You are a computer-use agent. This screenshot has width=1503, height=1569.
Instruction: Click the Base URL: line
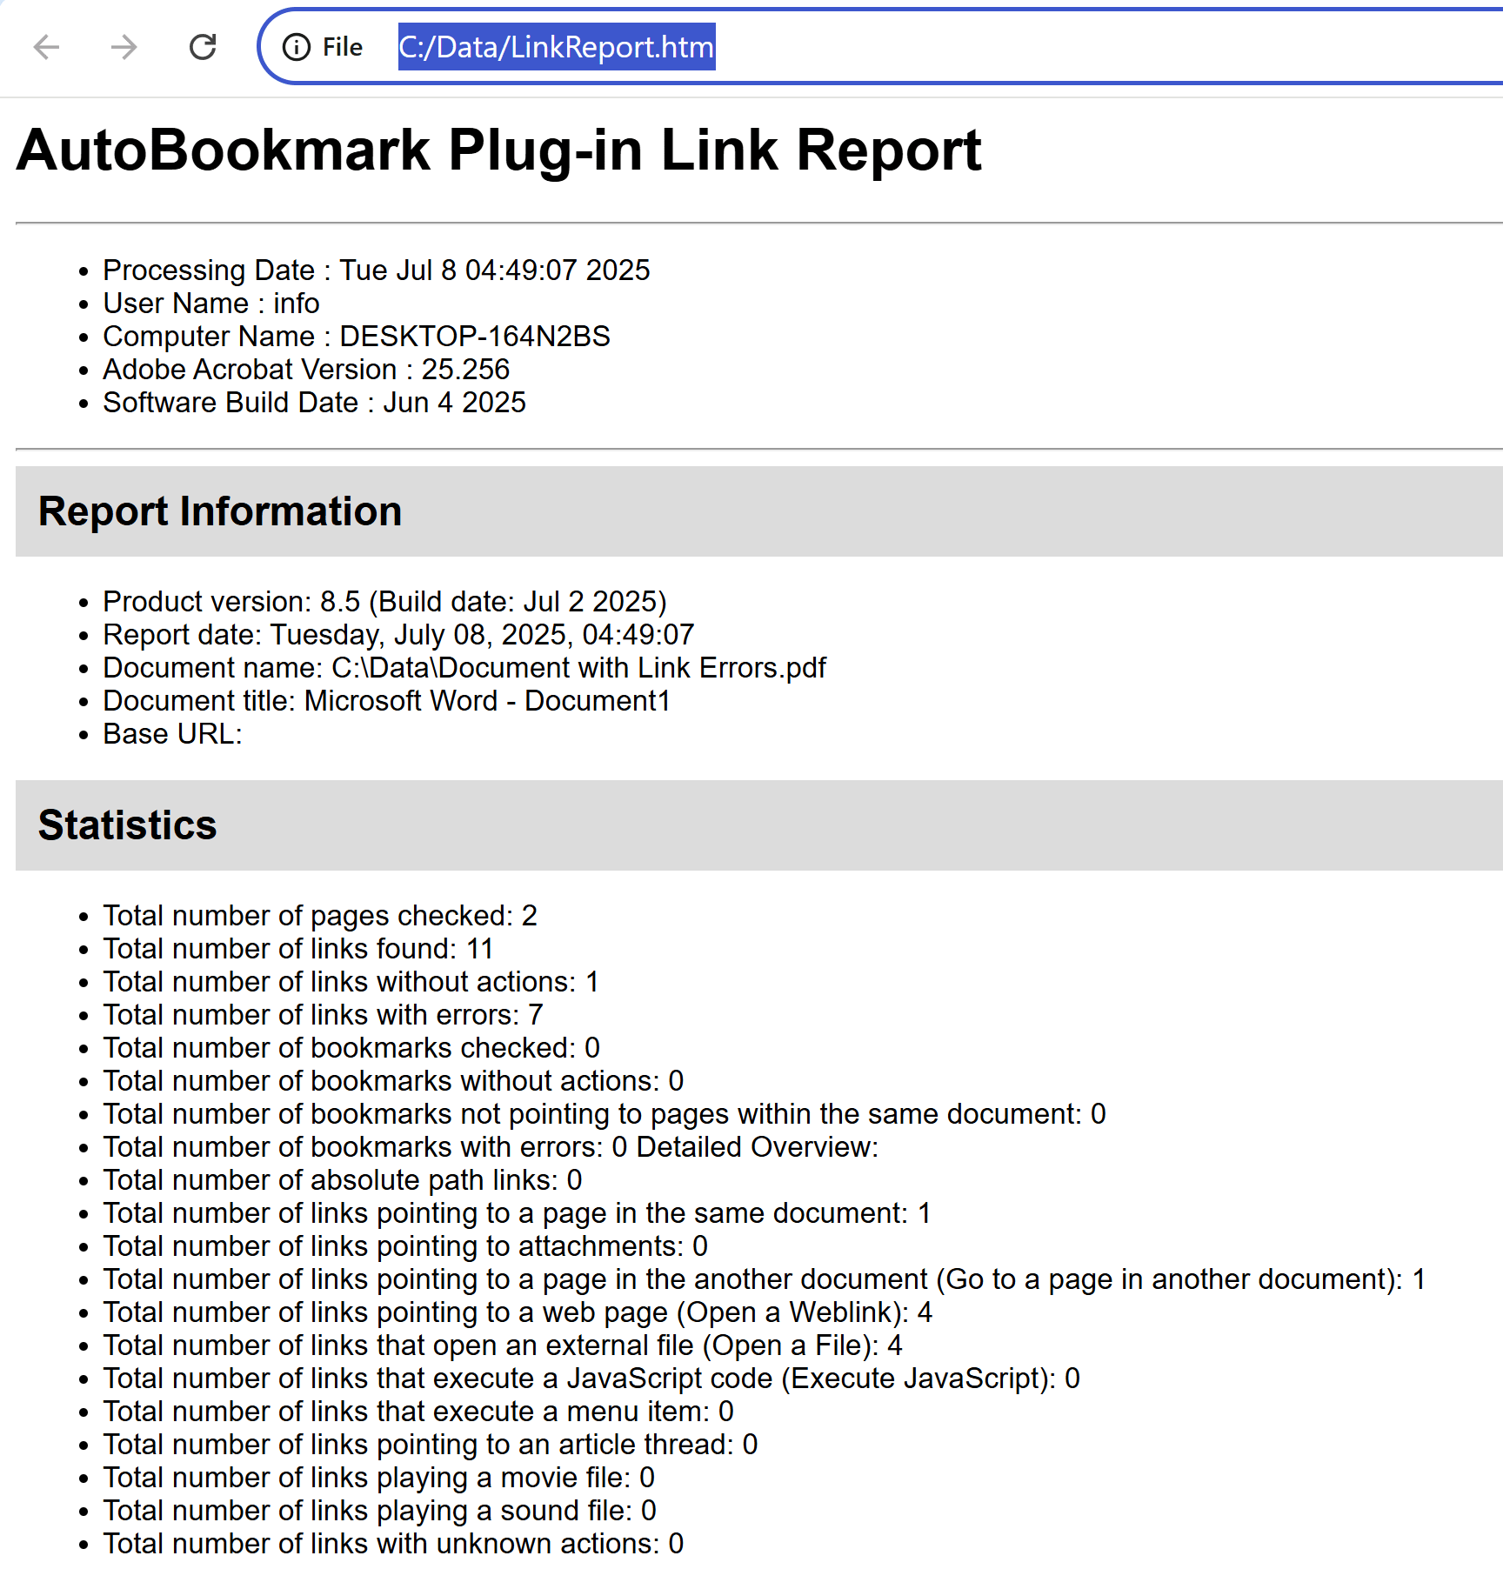172,734
